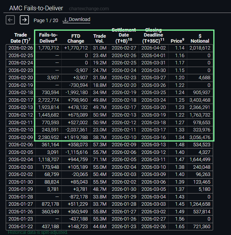Select FTD change value -872,178
Image resolution: width=231 pixels, height=235 pixels.
[78, 197]
